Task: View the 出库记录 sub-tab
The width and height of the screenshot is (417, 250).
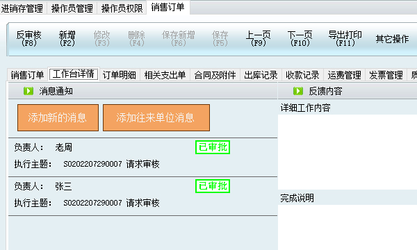Action: point(261,75)
